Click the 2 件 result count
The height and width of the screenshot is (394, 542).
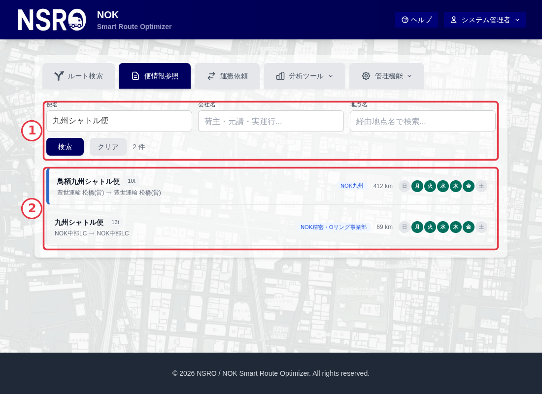click(138, 147)
